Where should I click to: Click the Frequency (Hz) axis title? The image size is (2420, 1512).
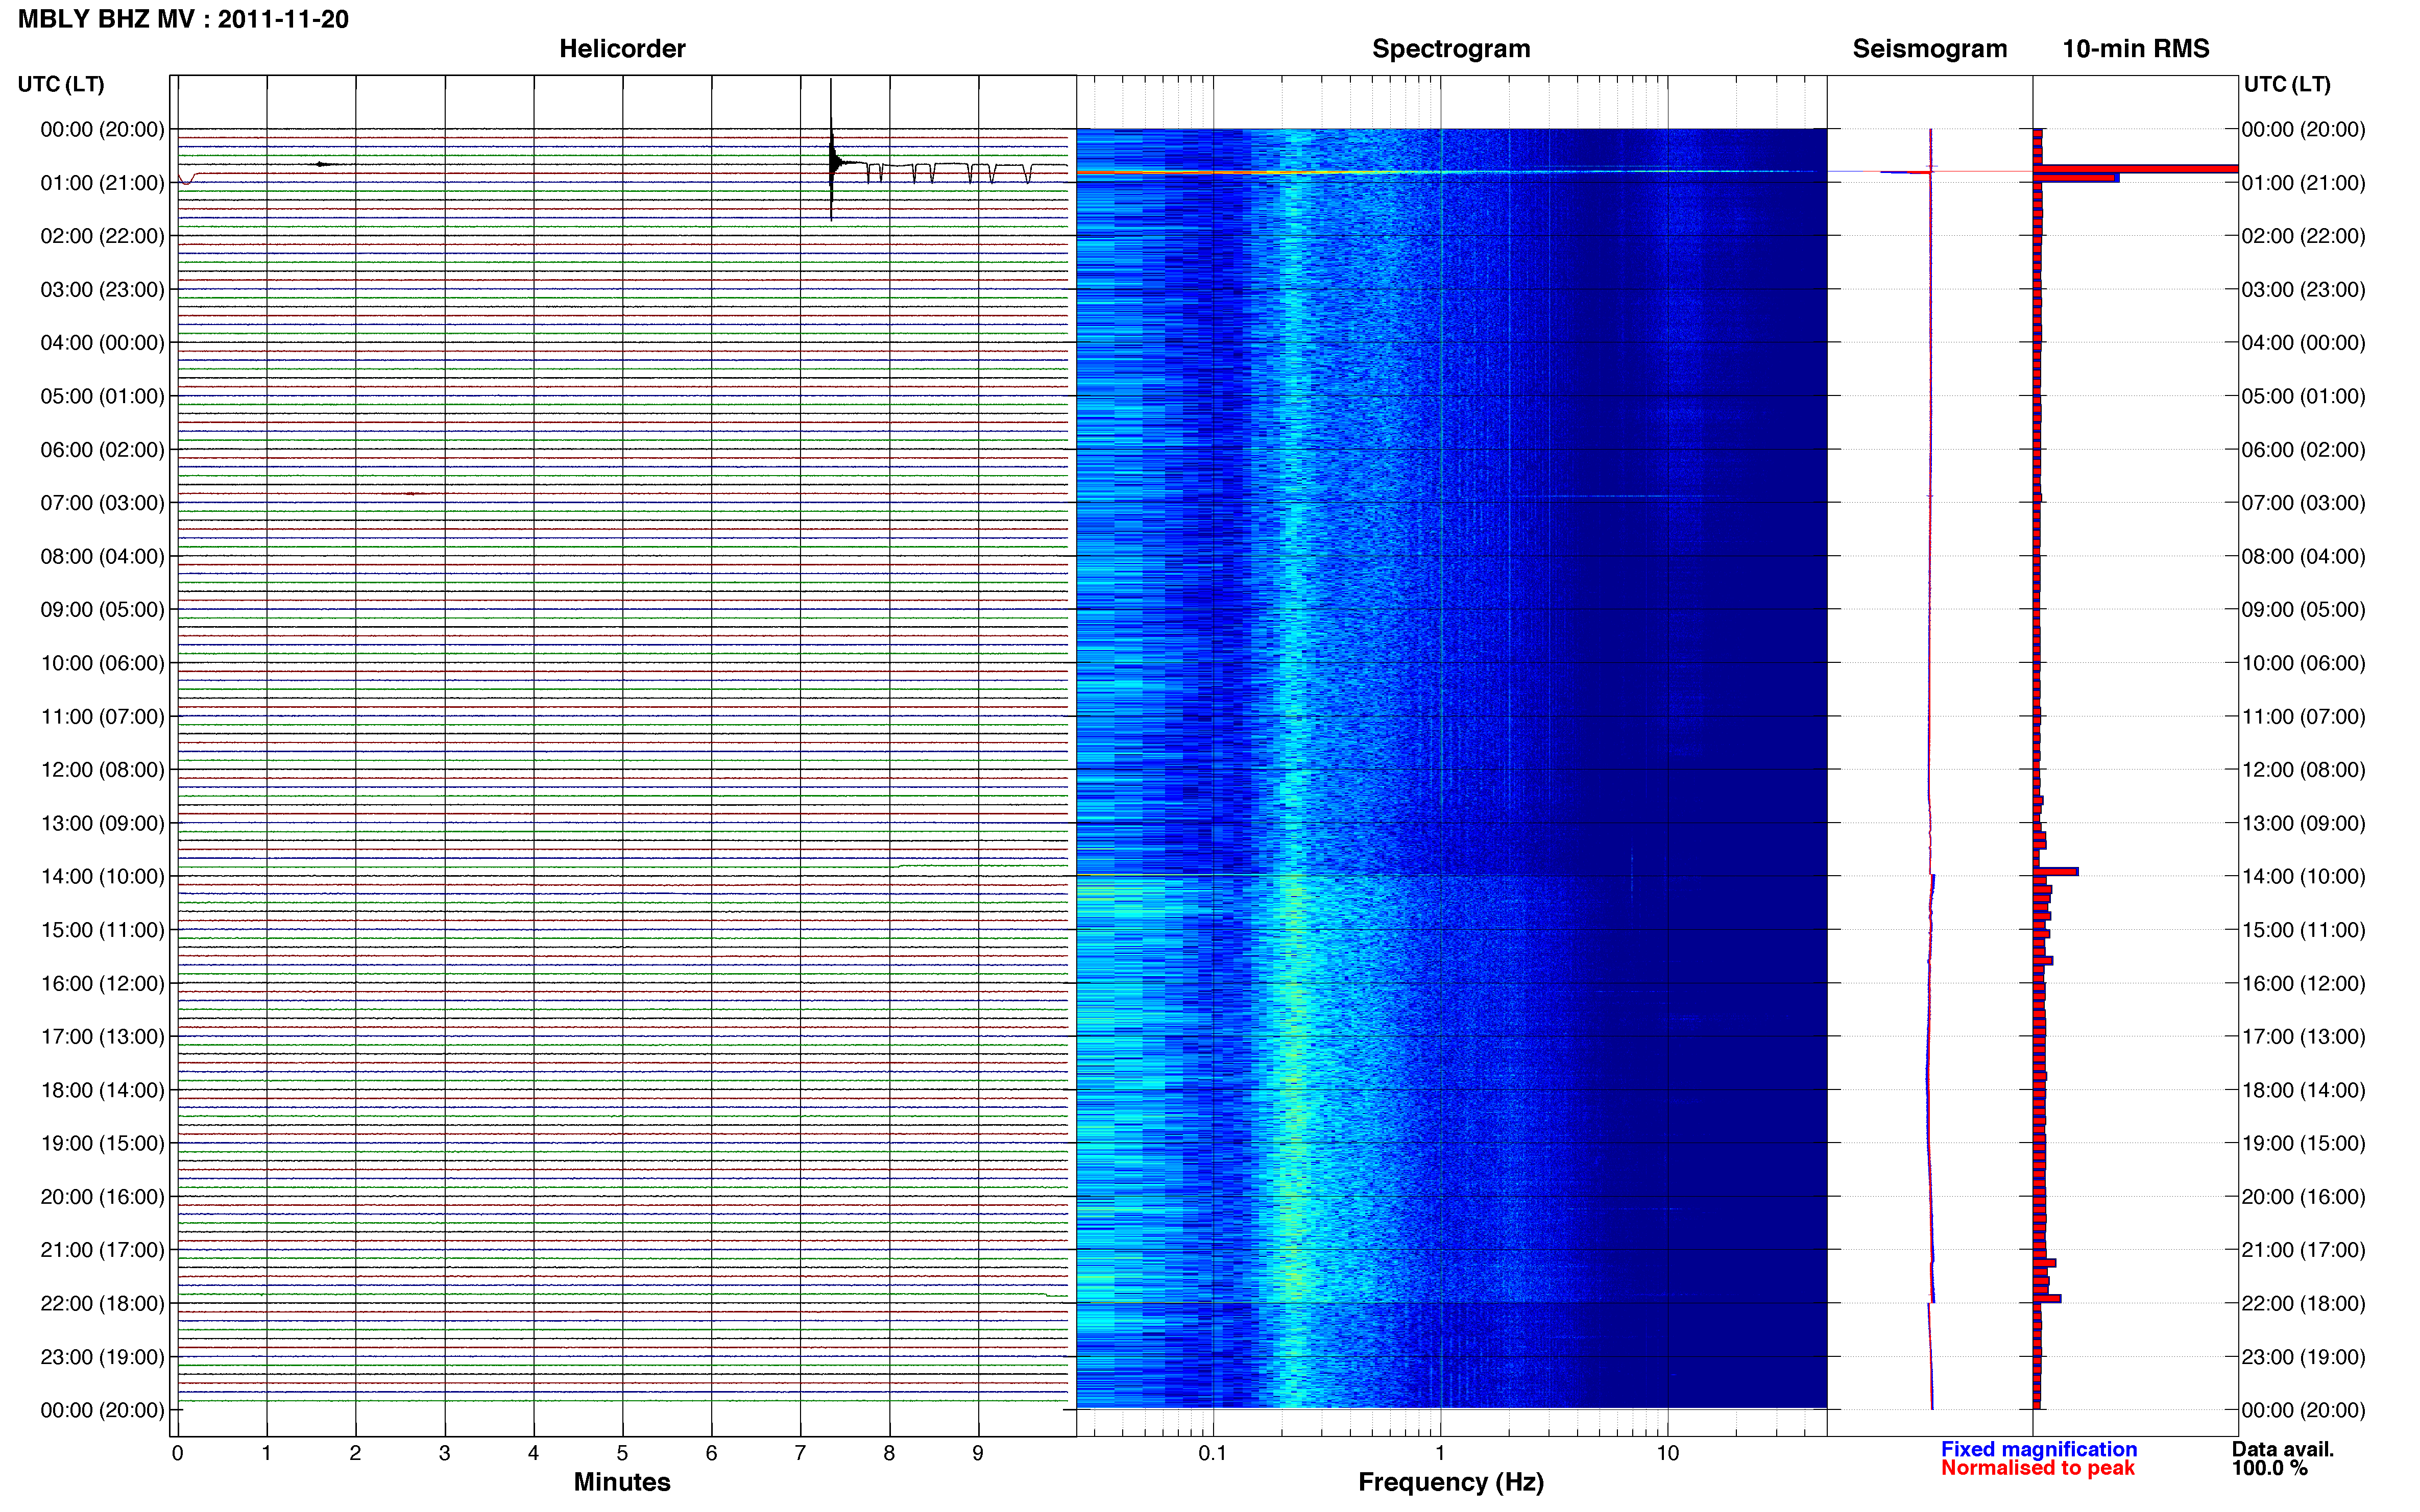(x=1450, y=1482)
